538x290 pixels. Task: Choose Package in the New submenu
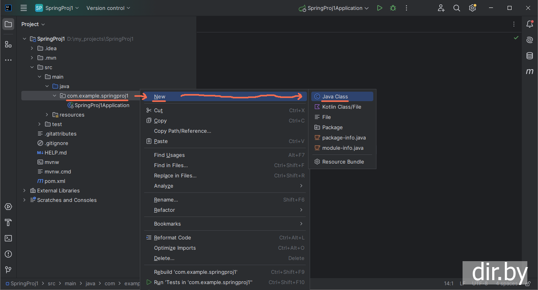tap(332, 127)
